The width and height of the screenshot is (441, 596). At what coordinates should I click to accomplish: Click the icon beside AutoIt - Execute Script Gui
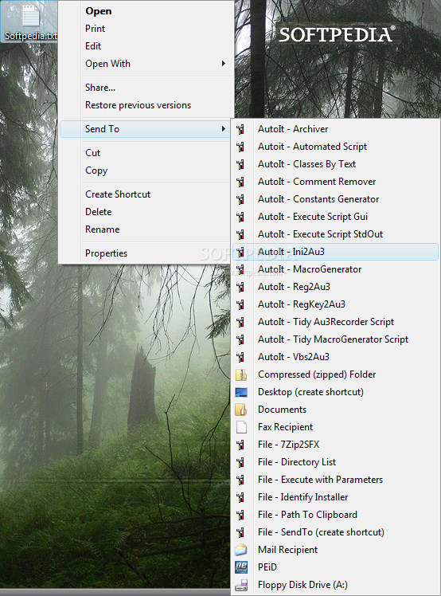(x=240, y=217)
